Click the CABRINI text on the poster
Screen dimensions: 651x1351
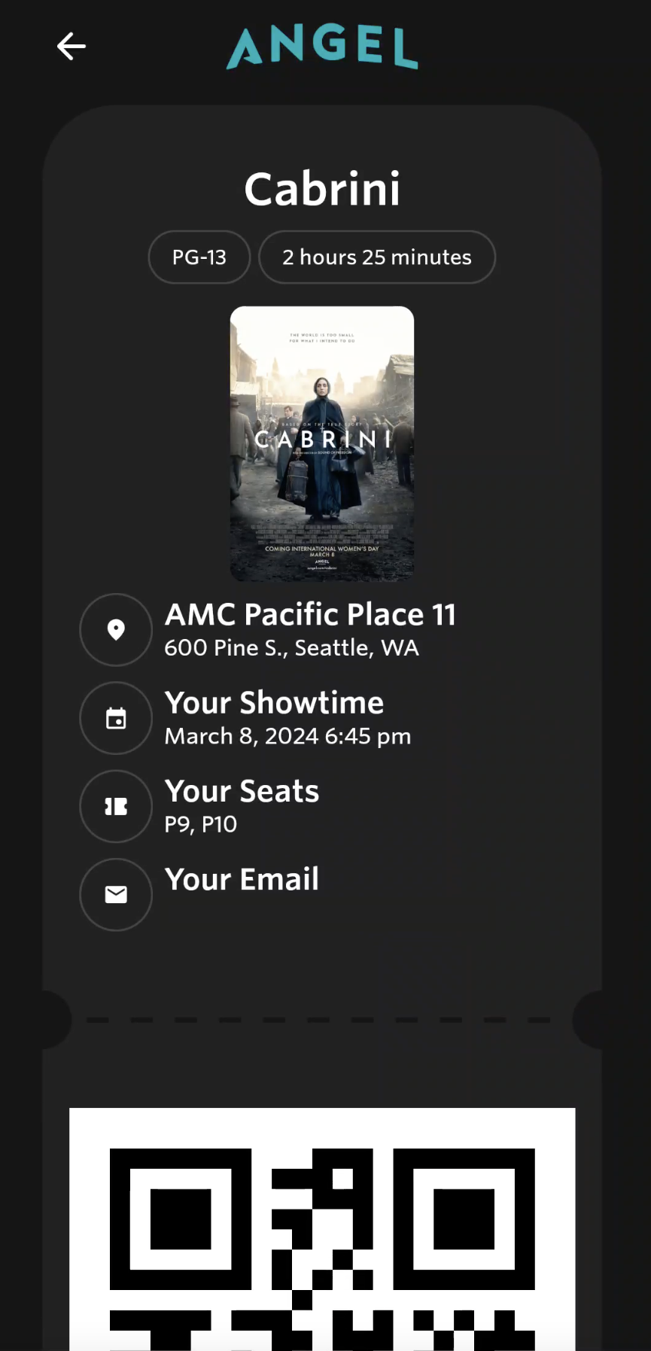click(x=322, y=439)
